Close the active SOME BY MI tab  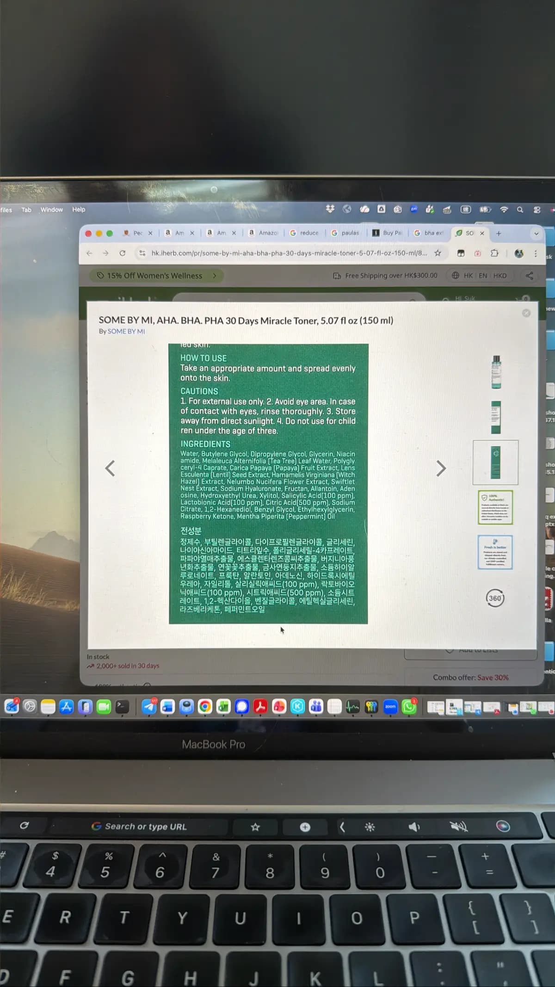point(482,233)
